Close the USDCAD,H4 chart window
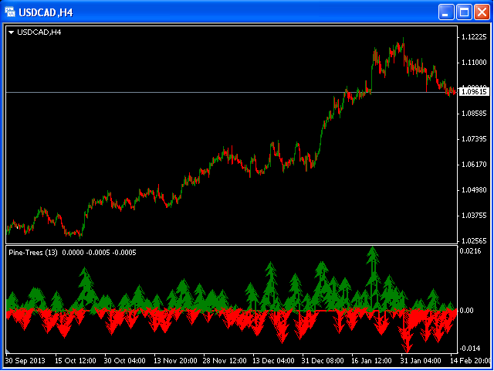Image resolution: width=494 pixels, height=371 pixels. point(482,12)
